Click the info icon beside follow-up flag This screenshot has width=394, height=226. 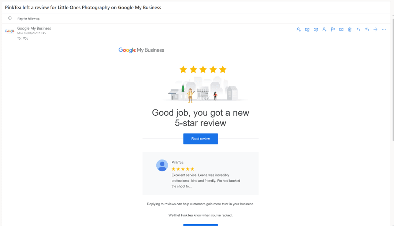click(x=10, y=18)
